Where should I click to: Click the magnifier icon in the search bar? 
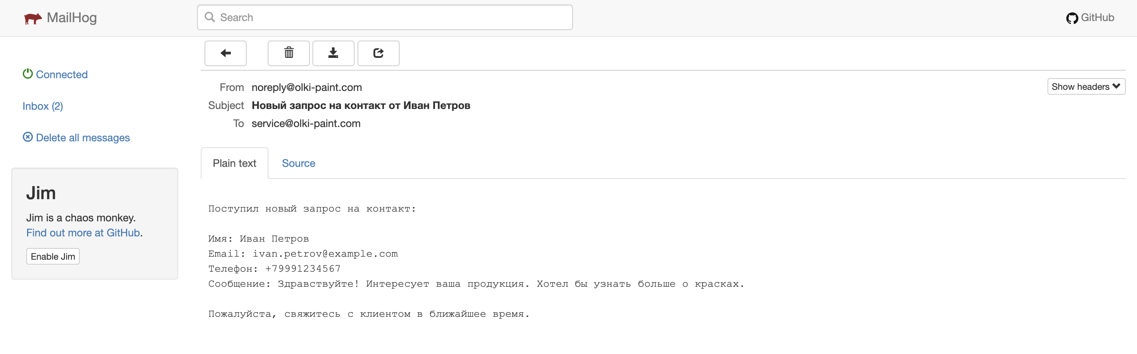click(x=210, y=17)
